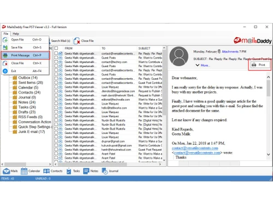Select the Journal (0) folder
The image size is (273, 205).
point(27,97)
